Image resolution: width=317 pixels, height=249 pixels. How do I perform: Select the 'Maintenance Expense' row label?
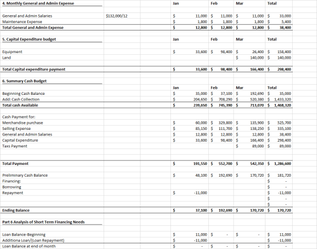coord(22,22)
